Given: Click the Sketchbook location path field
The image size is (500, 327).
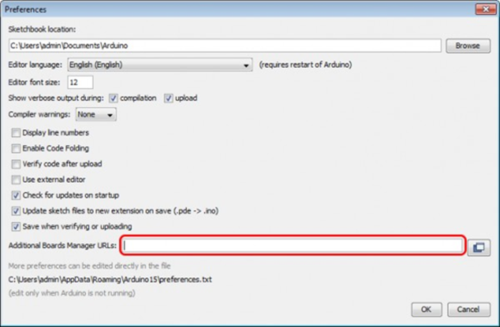Looking at the screenshot, I should coord(224,46).
